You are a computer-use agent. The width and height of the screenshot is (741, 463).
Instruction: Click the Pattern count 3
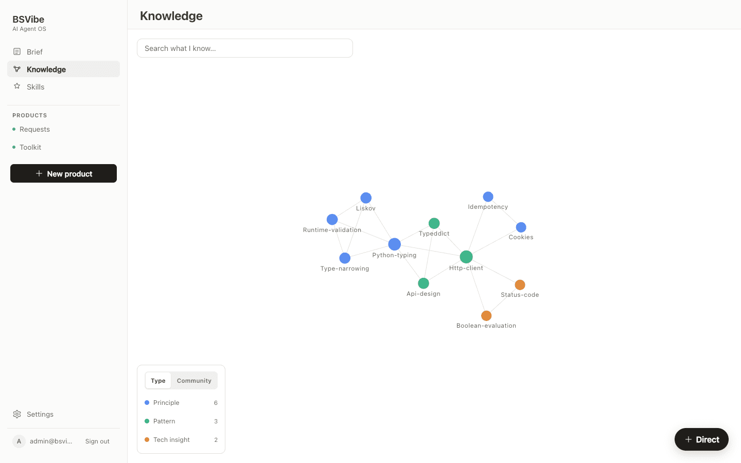216,421
